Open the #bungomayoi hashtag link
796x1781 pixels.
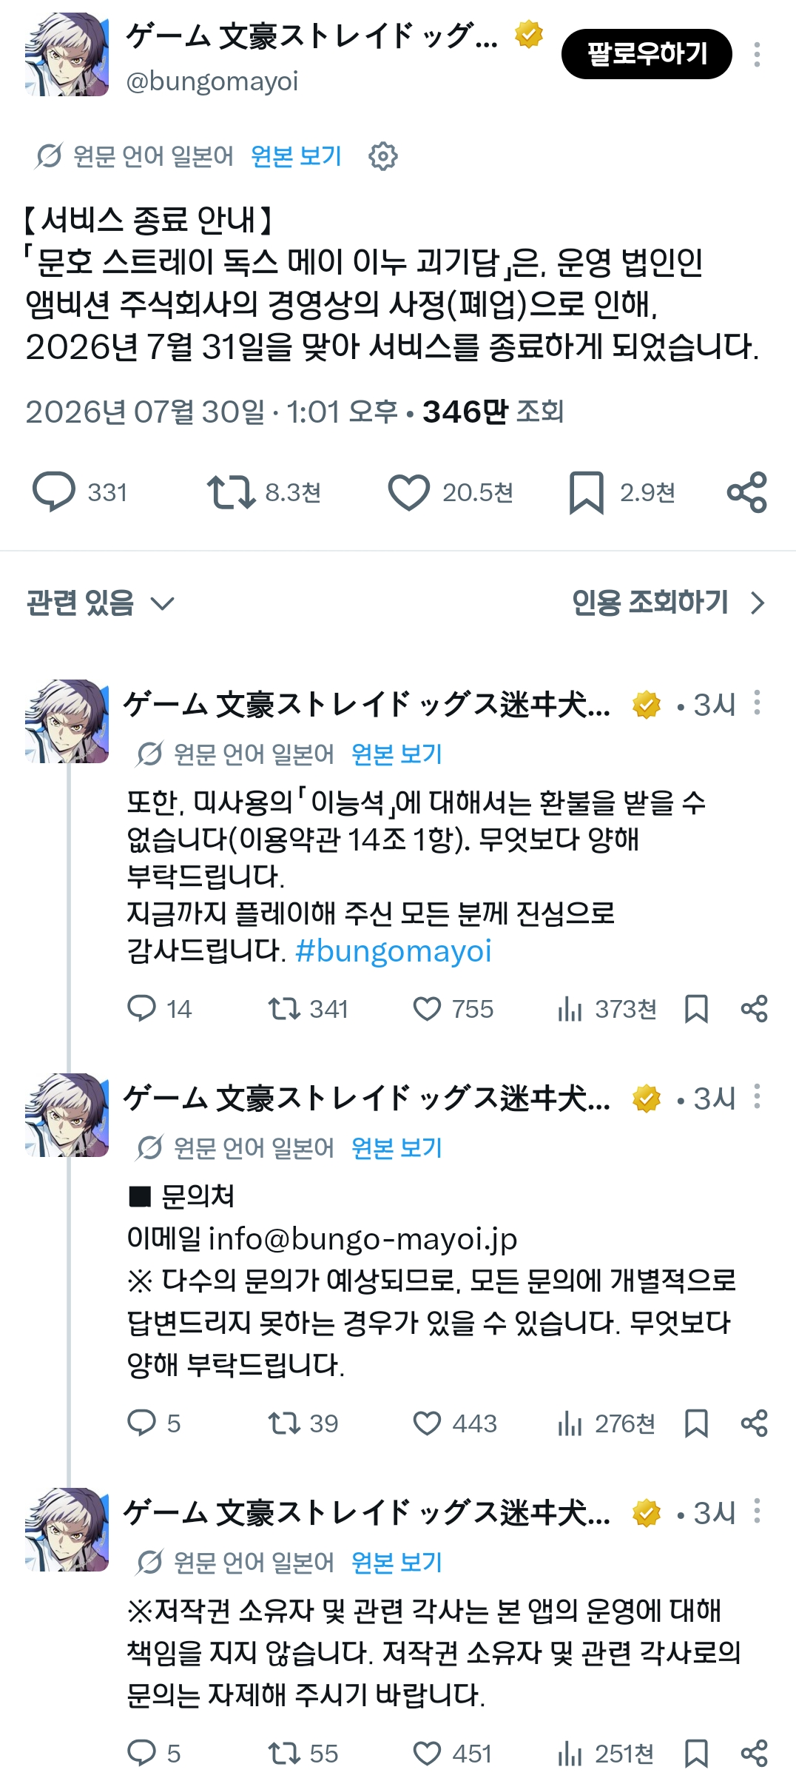click(393, 951)
